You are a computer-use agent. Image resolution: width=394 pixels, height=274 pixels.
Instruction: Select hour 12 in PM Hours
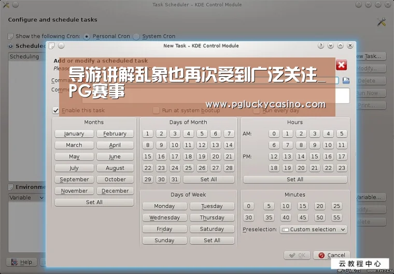pyautogui.click(x=274, y=156)
